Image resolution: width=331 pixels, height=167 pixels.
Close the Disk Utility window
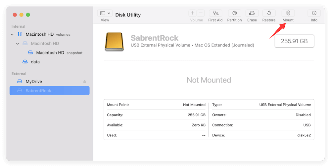[x=15, y=15]
